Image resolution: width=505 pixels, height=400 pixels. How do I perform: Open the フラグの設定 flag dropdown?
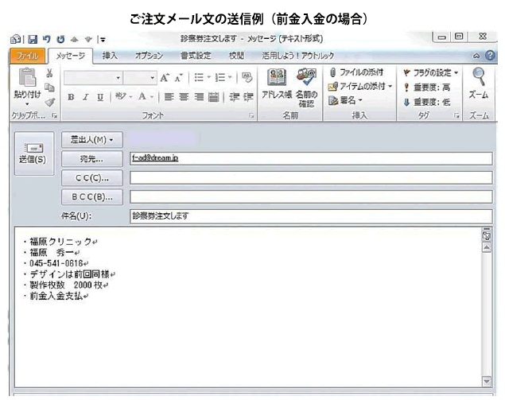pyautogui.click(x=430, y=72)
